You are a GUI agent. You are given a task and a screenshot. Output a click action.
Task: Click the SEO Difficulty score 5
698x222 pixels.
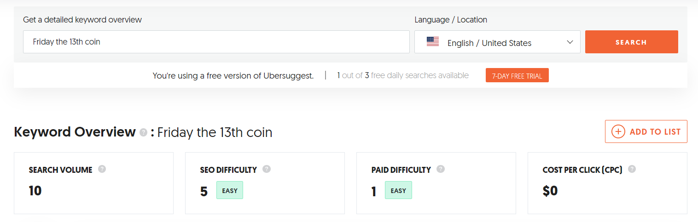(x=204, y=191)
